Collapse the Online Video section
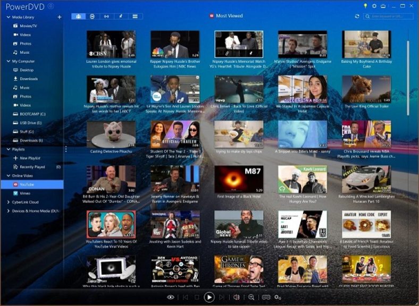The height and width of the screenshot is (306, 419). [9, 176]
